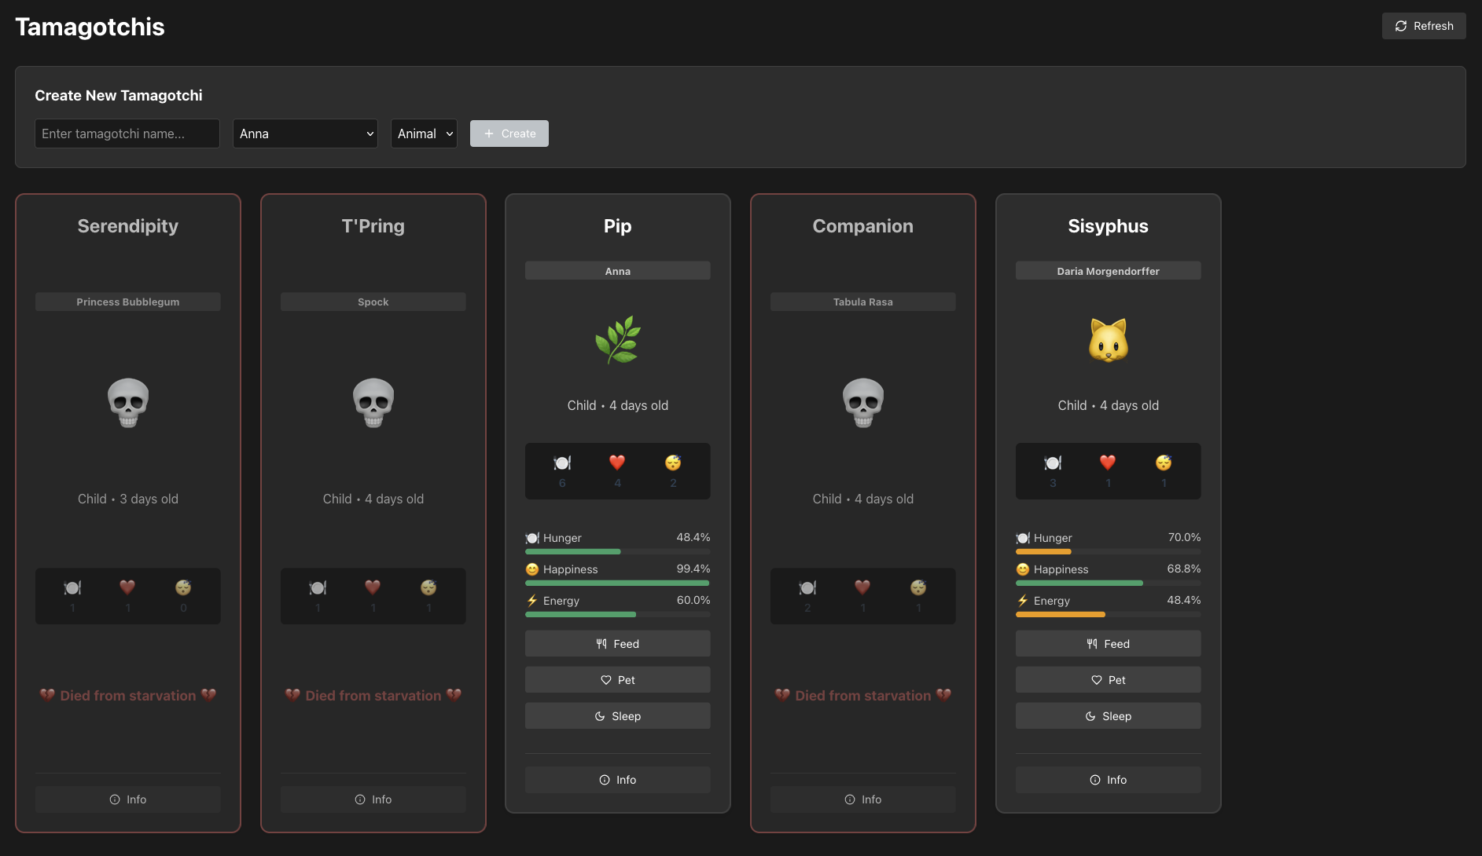The height and width of the screenshot is (856, 1482).
Task: Feed Pip using the Feed button
Action: (617, 643)
